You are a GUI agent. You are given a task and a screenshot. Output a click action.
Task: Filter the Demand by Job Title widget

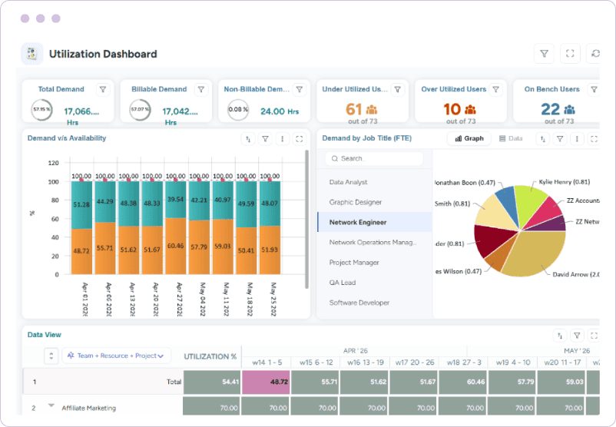pyautogui.click(x=560, y=139)
